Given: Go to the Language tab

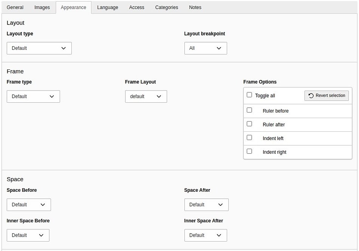Looking at the screenshot, I should click(x=107, y=8).
